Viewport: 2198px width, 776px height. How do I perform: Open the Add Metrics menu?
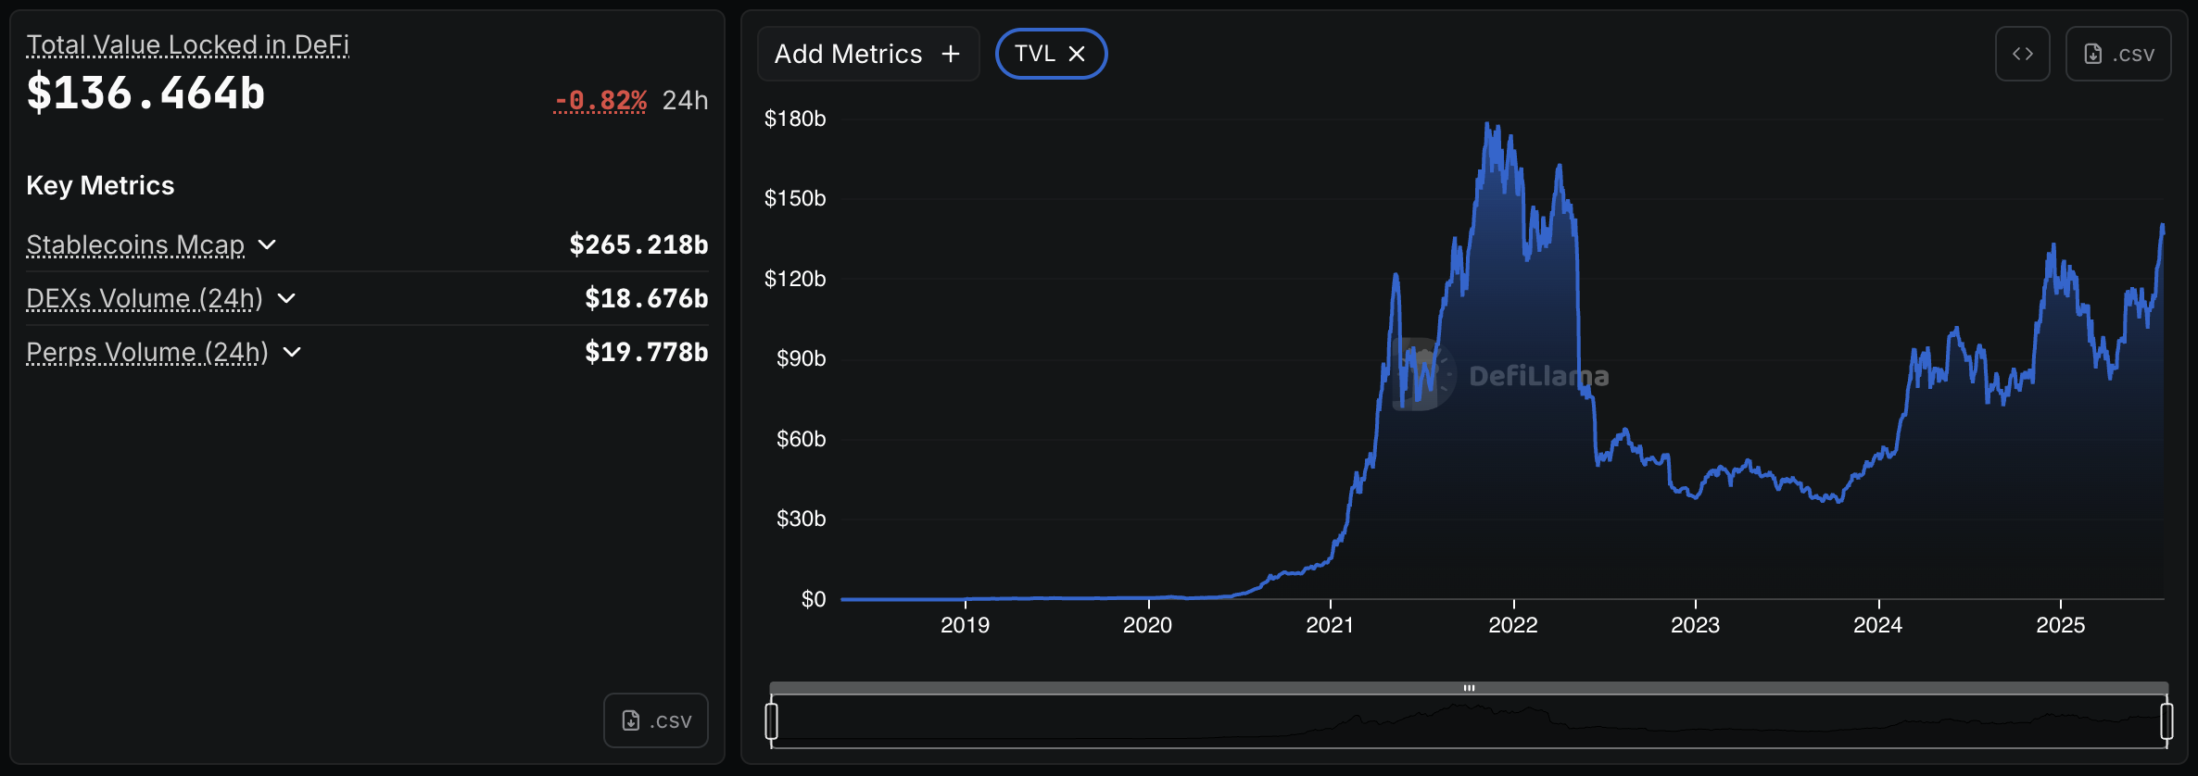coord(848,54)
